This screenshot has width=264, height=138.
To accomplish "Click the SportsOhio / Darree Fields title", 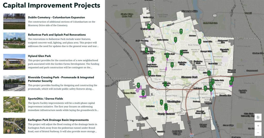I will click(45, 99).
